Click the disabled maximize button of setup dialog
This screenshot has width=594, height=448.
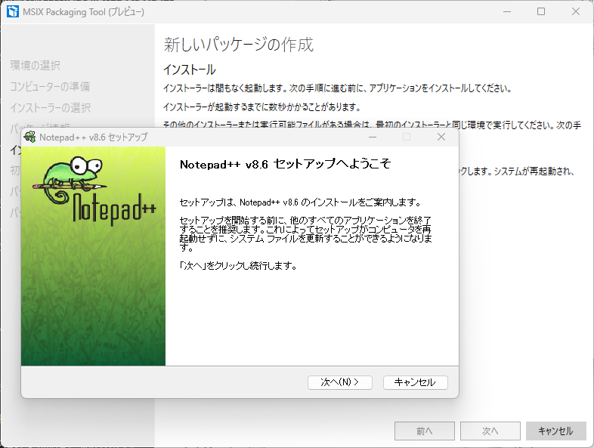pyautogui.click(x=407, y=137)
